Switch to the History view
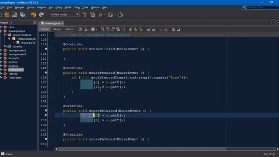 (69, 29)
